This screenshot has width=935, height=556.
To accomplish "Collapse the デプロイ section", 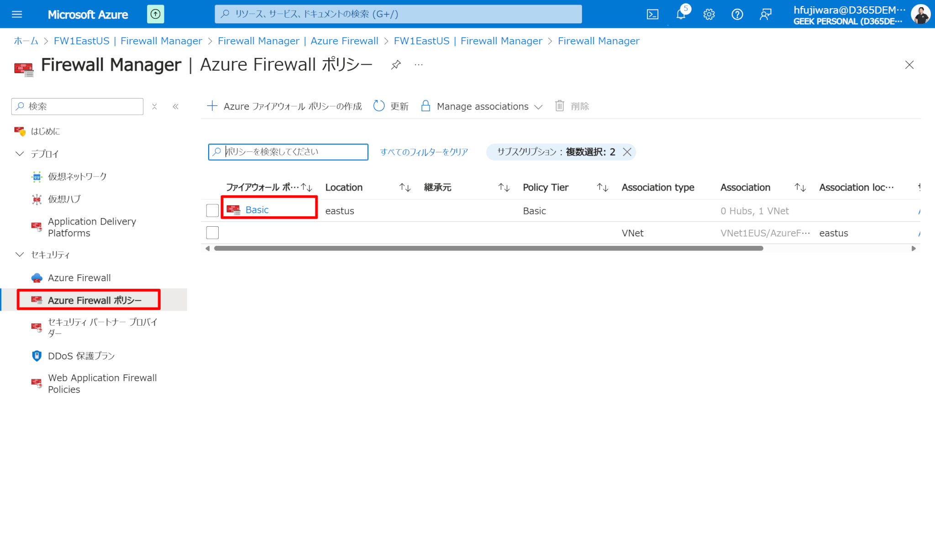I will click(x=20, y=154).
